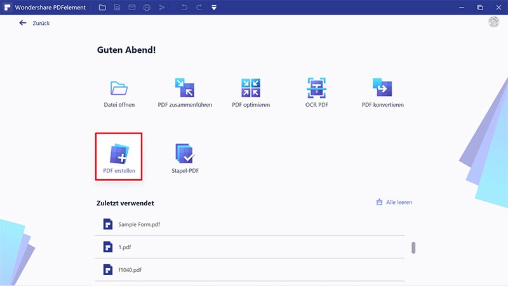Image resolution: width=508 pixels, height=286 pixels.
Task: Click the undo arrow in title bar
Action: click(x=184, y=8)
